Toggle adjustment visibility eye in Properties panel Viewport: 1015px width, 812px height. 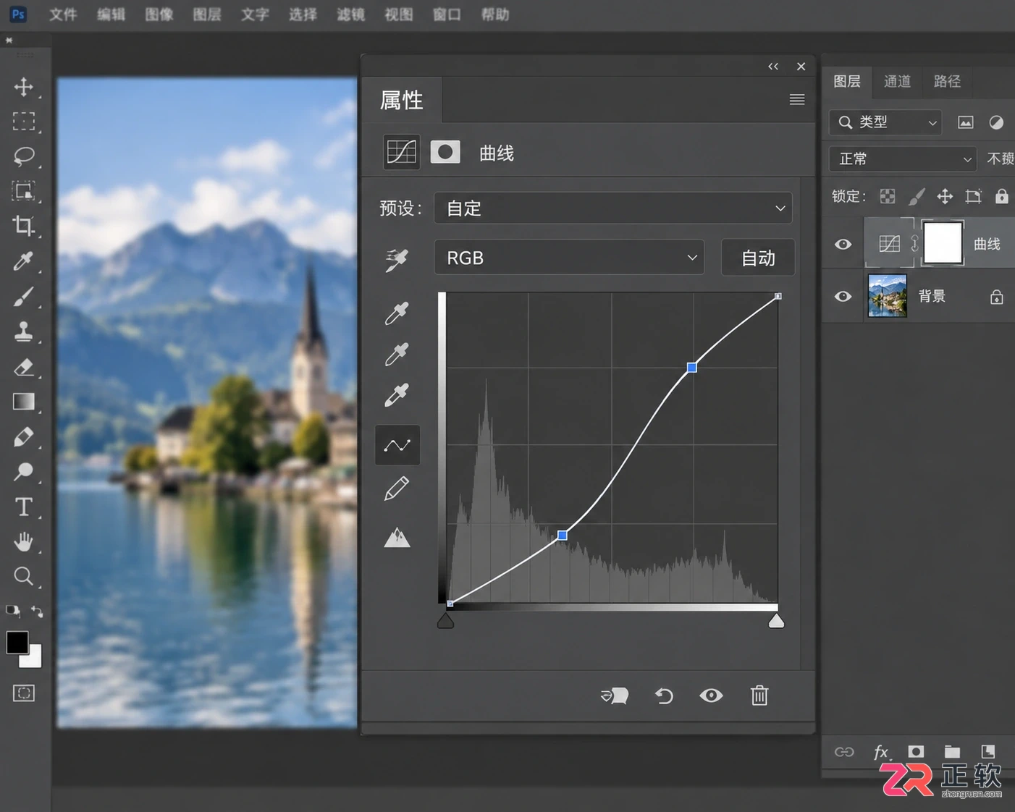(x=711, y=695)
